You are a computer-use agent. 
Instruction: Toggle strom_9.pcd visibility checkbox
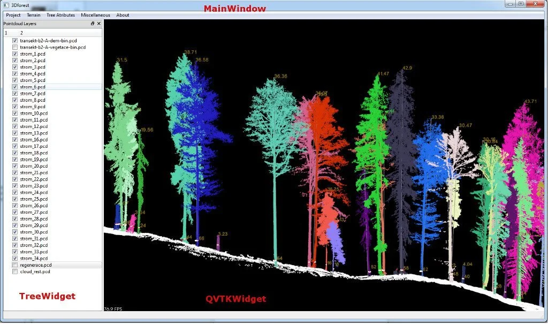tap(15, 107)
